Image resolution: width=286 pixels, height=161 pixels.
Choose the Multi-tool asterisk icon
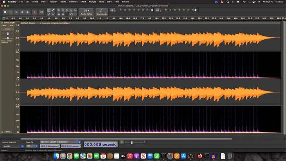[x=53, y=14]
